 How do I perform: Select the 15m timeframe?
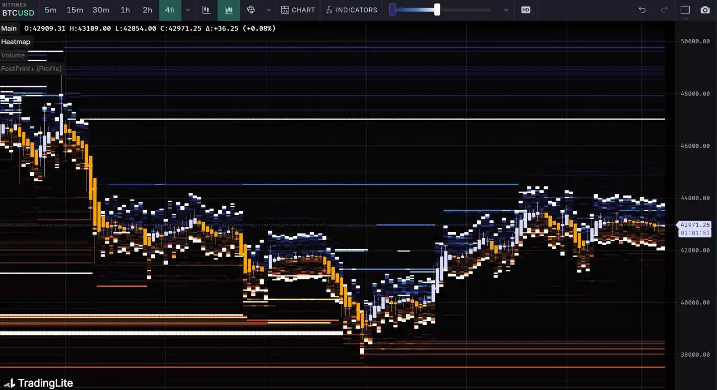[x=75, y=10]
